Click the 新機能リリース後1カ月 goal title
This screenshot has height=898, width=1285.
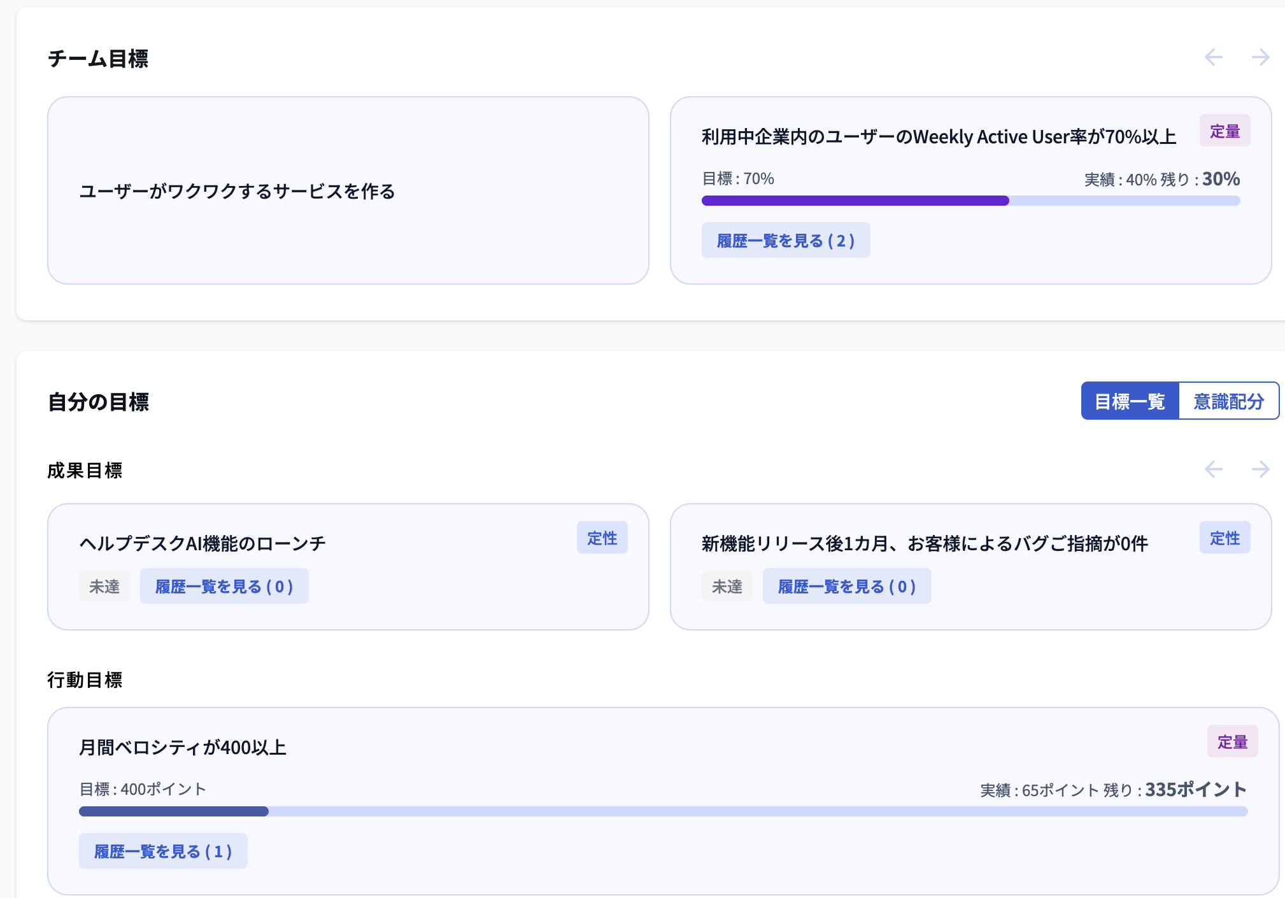[925, 543]
